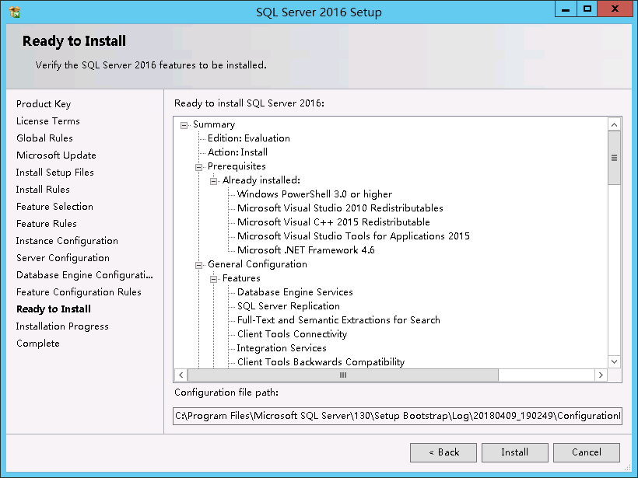Collapse the Features tree node
The image size is (638, 478).
point(214,279)
